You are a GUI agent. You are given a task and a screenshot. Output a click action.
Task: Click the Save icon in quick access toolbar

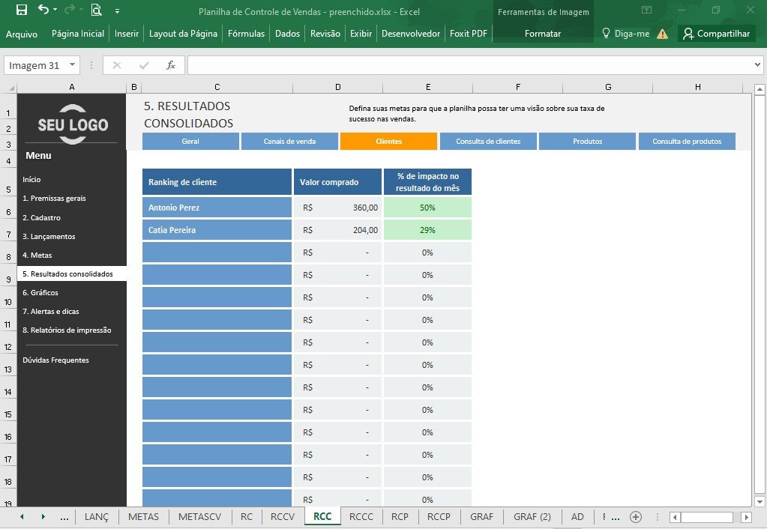pyautogui.click(x=22, y=10)
